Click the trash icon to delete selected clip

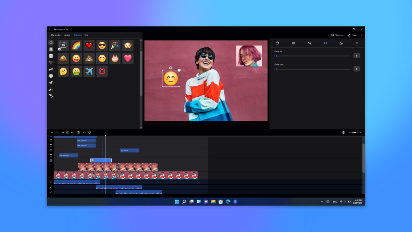coord(79,132)
